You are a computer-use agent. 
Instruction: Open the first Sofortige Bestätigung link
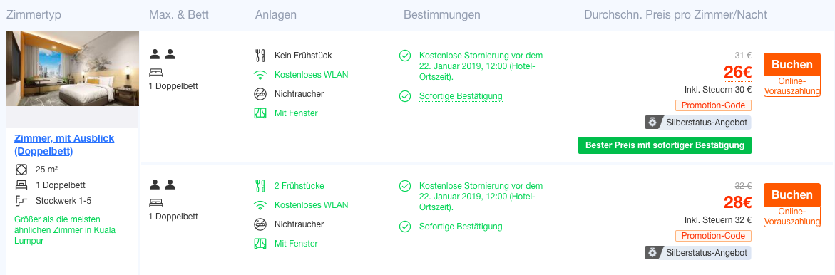pos(461,96)
